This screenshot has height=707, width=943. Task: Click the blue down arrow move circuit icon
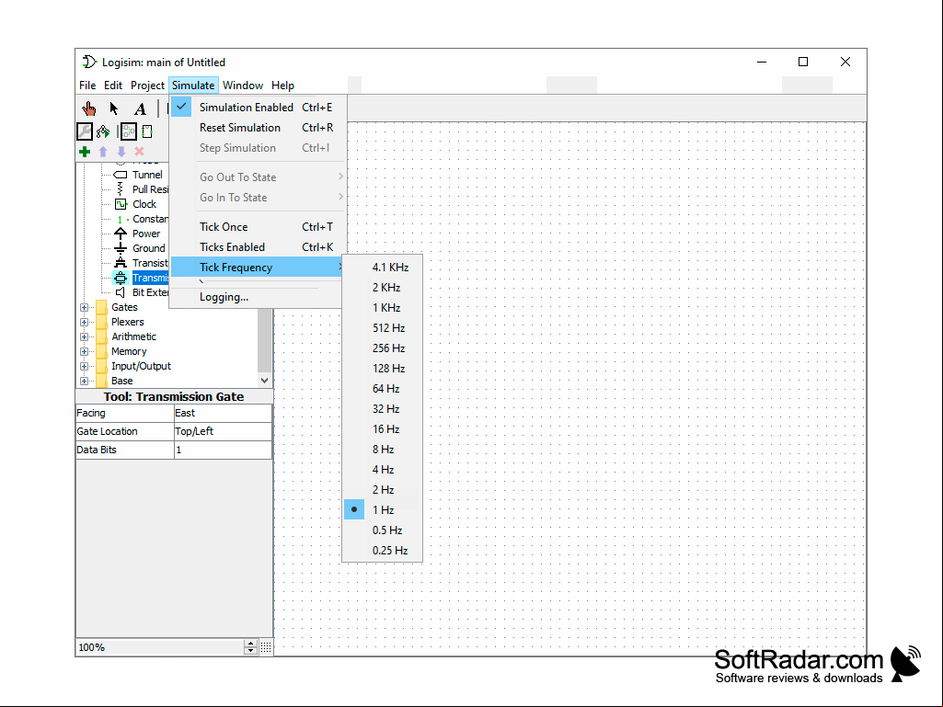coord(121,152)
